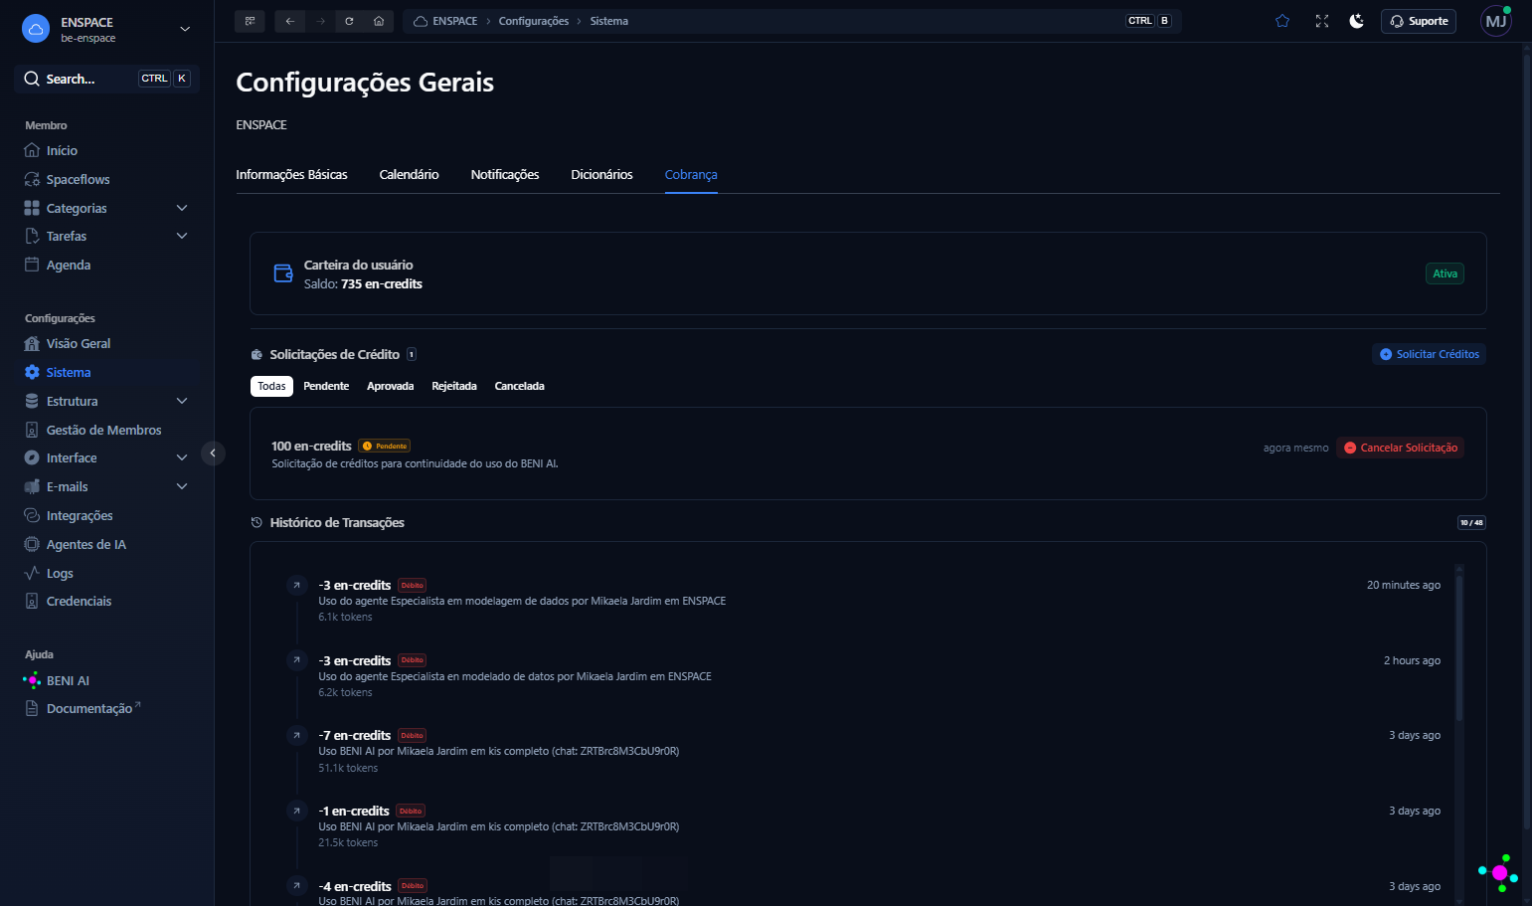Filter credit requests by Rejeitada

[x=454, y=386]
